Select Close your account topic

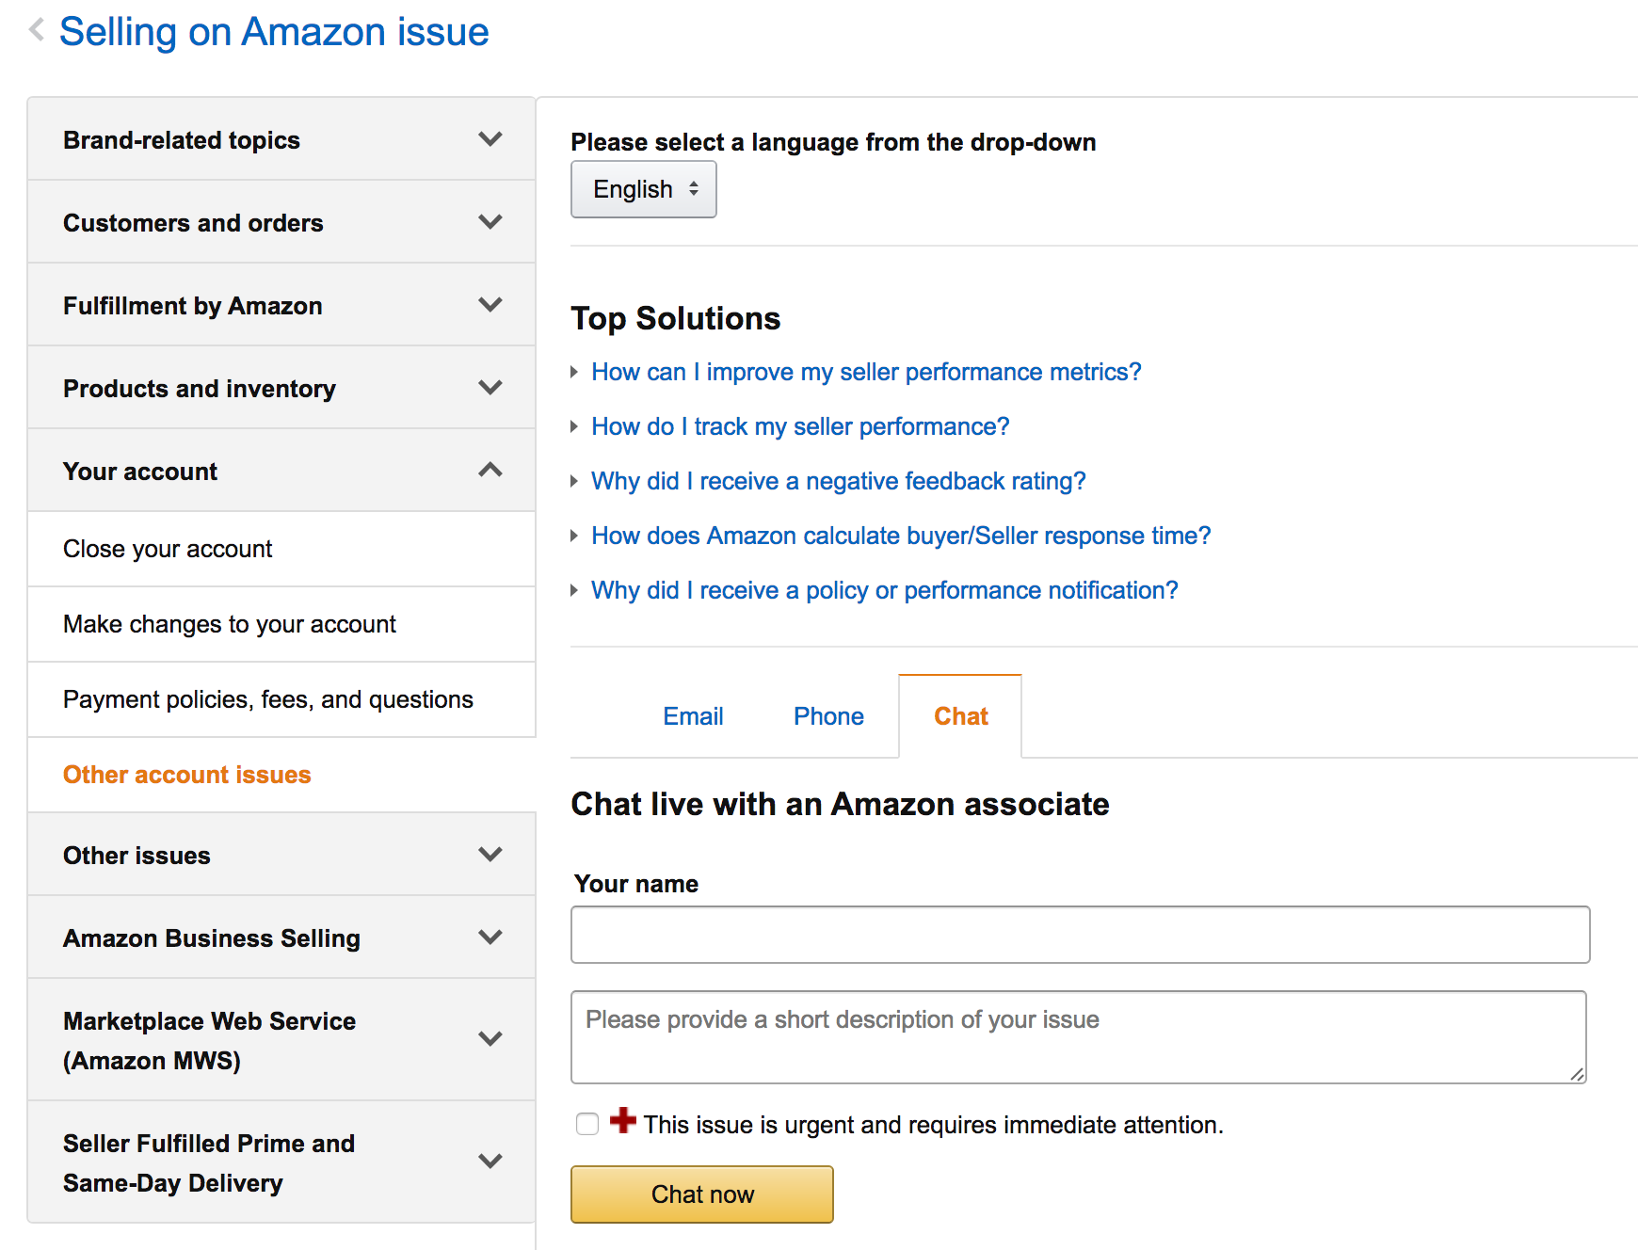pos(281,549)
